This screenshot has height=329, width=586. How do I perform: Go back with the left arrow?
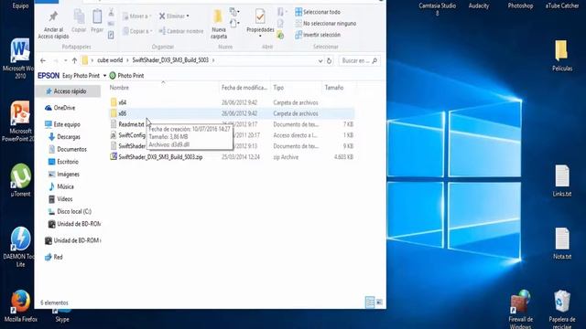coord(43,60)
